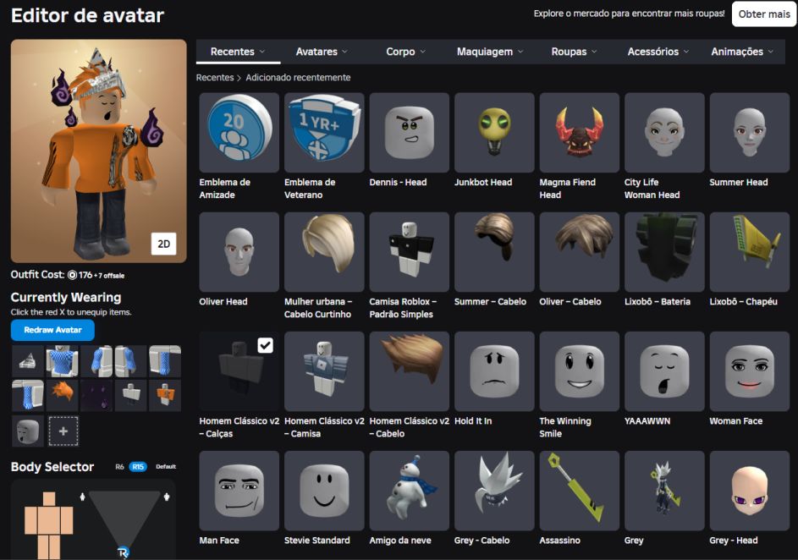
Task: Open the Avatares dropdown tab
Action: (322, 52)
